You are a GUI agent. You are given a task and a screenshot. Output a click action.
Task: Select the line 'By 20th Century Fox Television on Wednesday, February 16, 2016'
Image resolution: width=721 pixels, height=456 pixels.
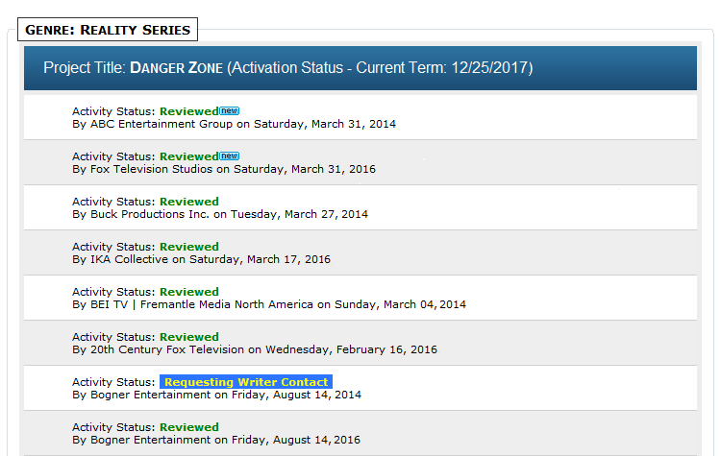pyautogui.click(x=255, y=349)
